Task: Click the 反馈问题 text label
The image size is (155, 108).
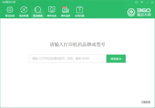Action: pyautogui.click(x=80, y=16)
